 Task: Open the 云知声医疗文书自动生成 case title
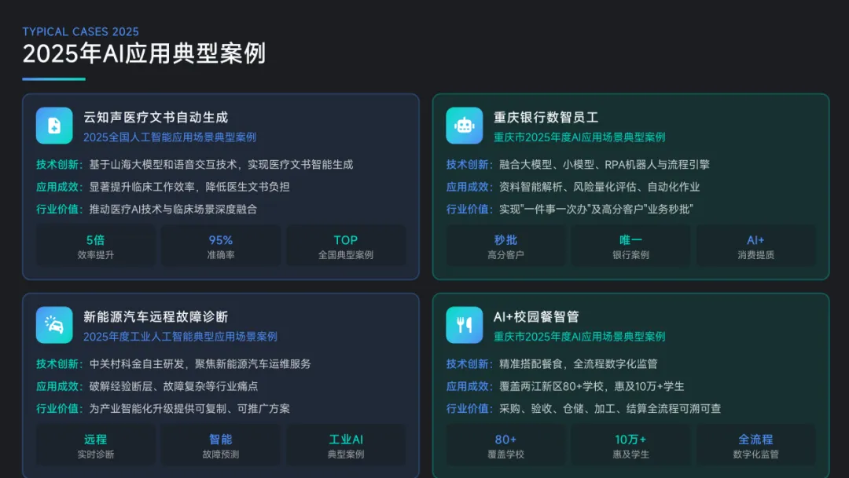(156, 117)
